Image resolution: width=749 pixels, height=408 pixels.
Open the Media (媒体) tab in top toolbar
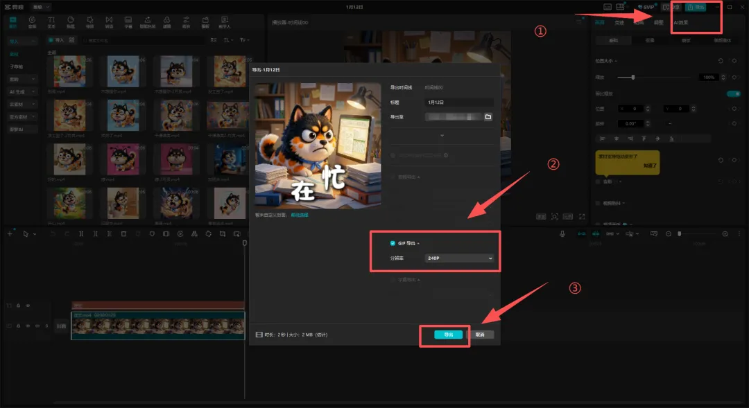13,22
